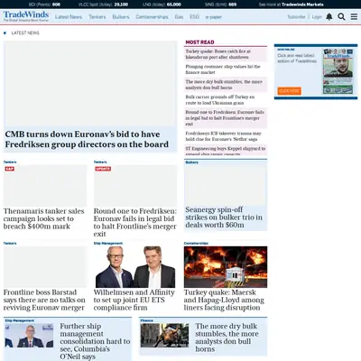Click the bull statue photo
Viewport: 361px width, 361px height.
pyautogui.click(x=164, y=336)
